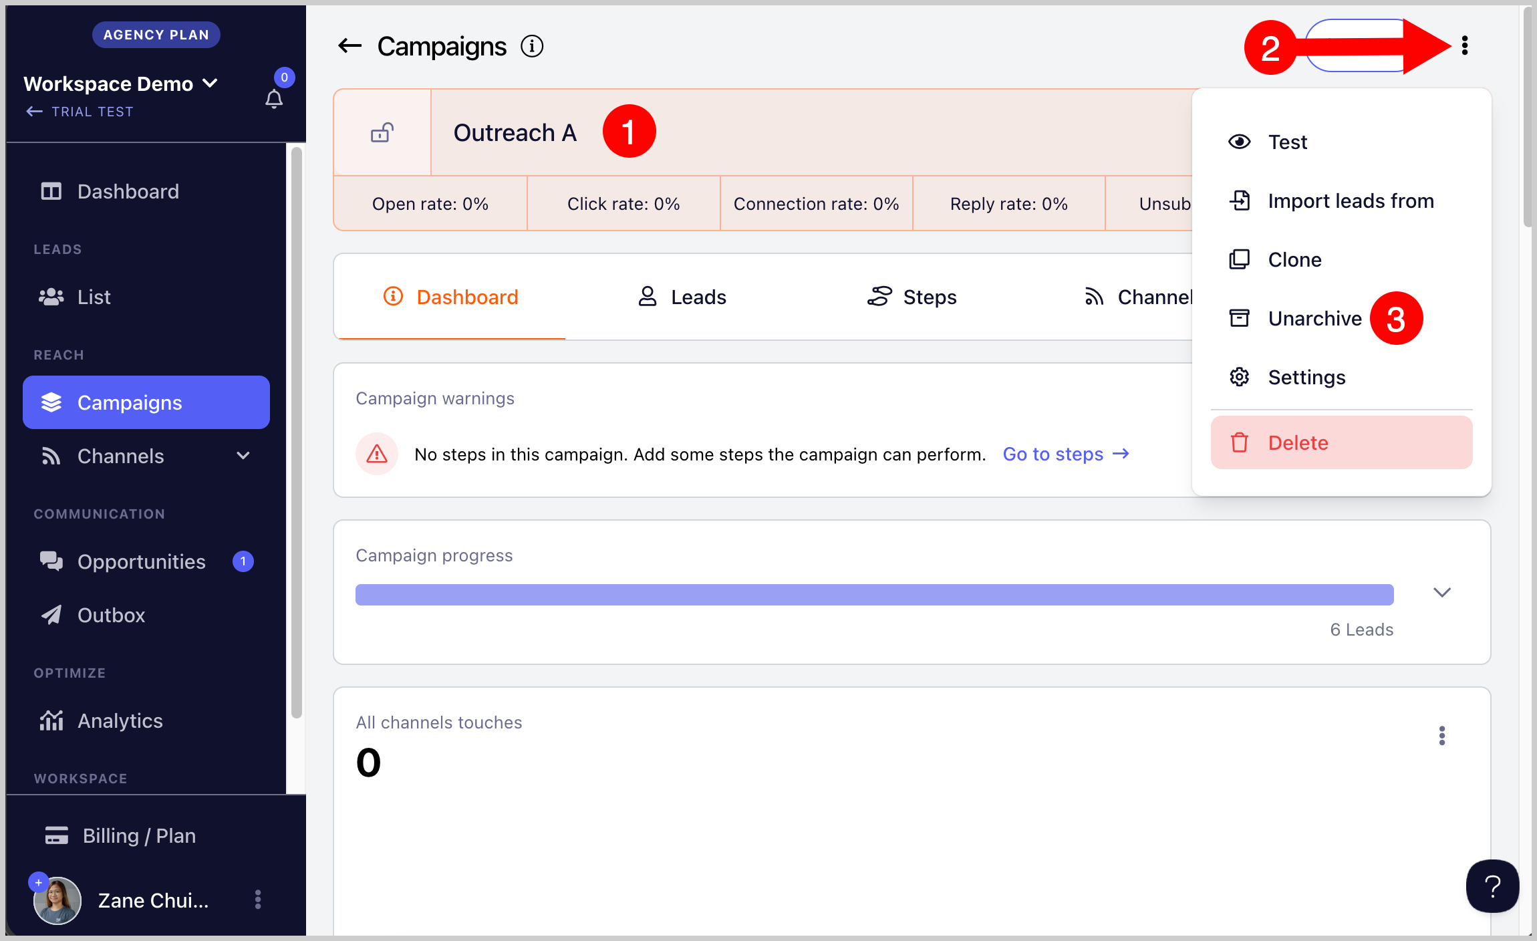
Task: Expand the Channels sidebar chevron
Action: (x=243, y=456)
